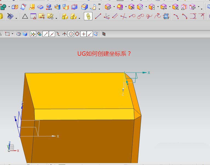Toggle the chain link associative button
210x165 pixels.
[88, 16]
